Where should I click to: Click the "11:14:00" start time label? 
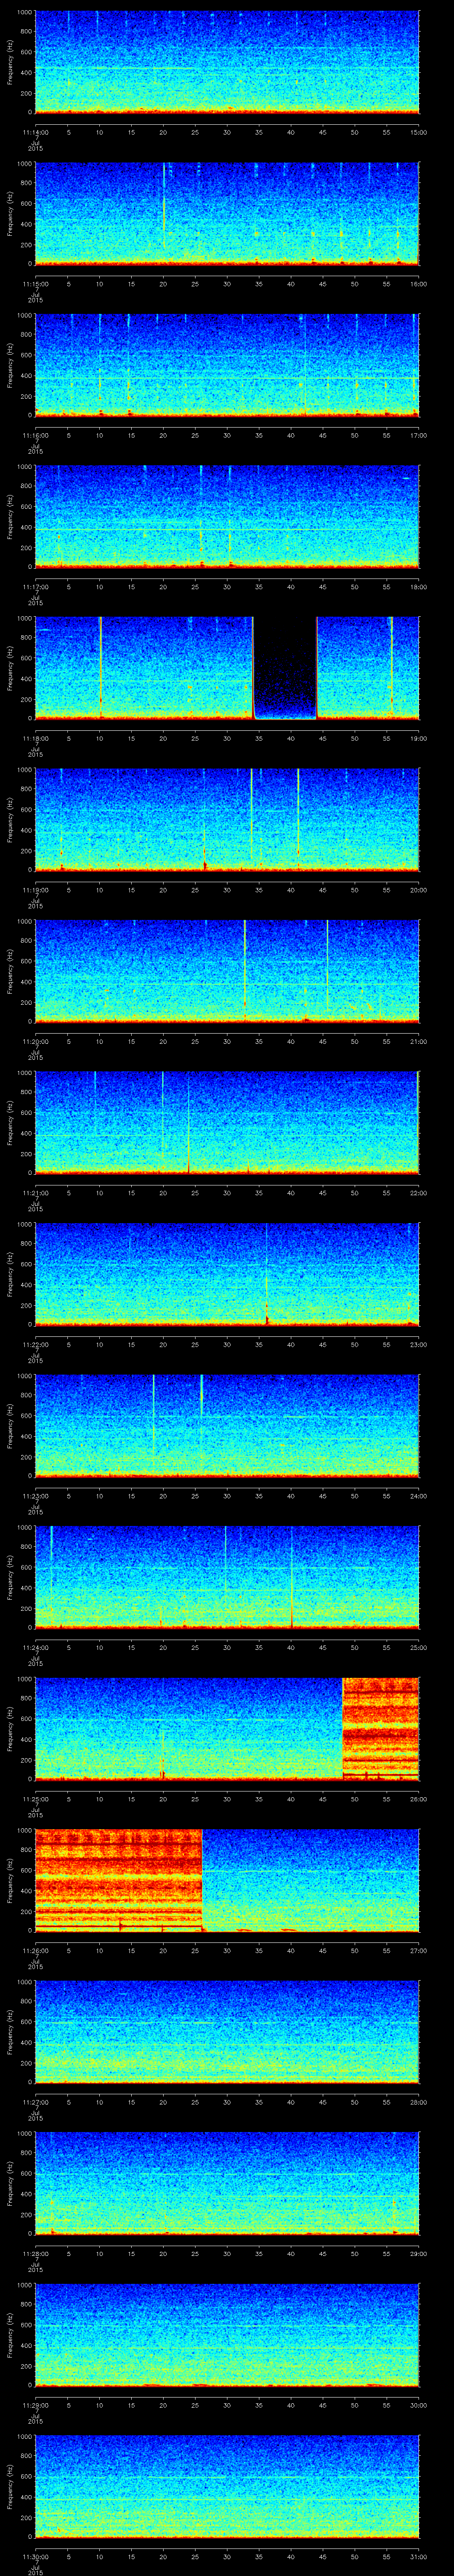coord(35,132)
